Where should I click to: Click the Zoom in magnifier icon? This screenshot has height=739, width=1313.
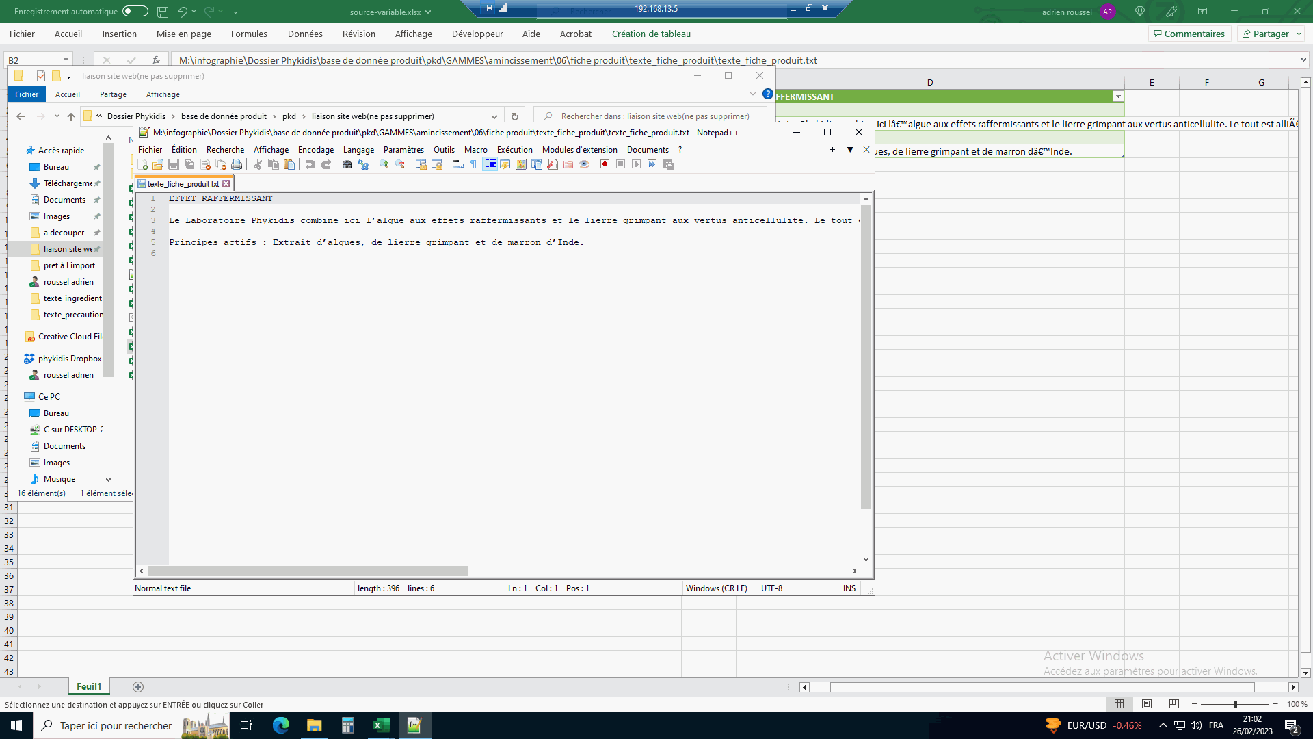(384, 164)
